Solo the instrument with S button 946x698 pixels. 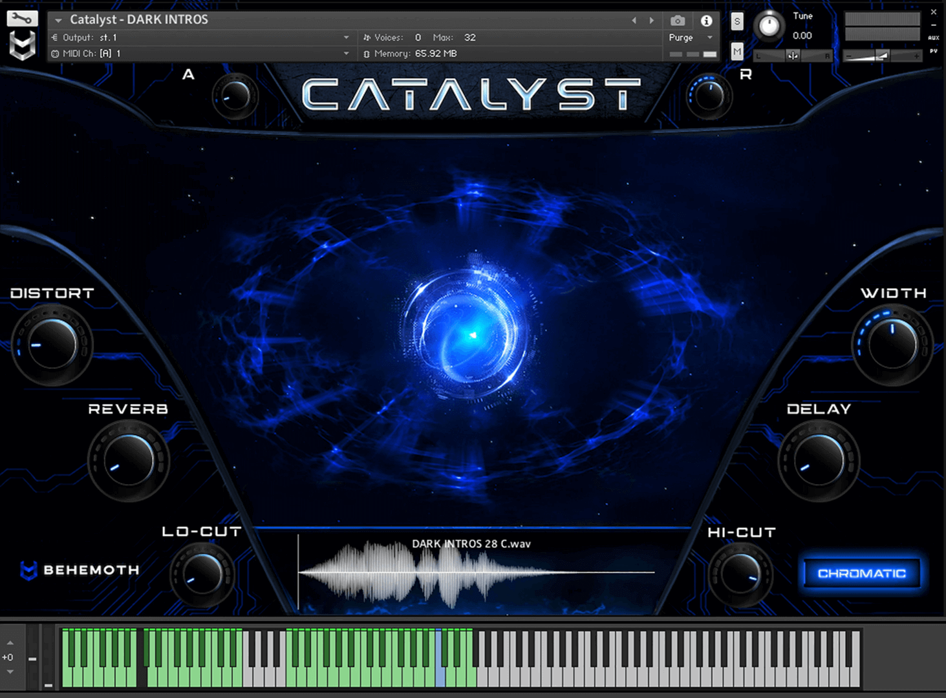tap(736, 21)
